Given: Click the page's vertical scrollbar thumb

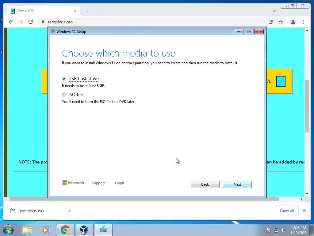Looking at the screenshot, I should click(307, 106).
